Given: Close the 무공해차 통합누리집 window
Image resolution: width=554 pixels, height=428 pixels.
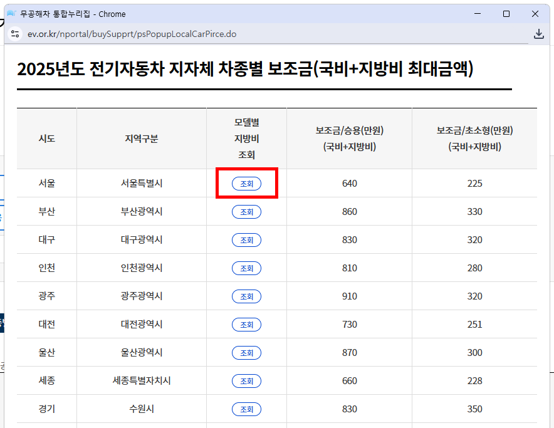Looking at the screenshot, I should click(536, 14).
